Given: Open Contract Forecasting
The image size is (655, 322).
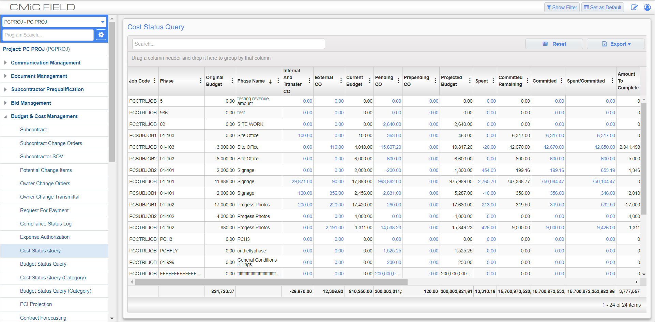Looking at the screenshot, I should coord(43,318).
